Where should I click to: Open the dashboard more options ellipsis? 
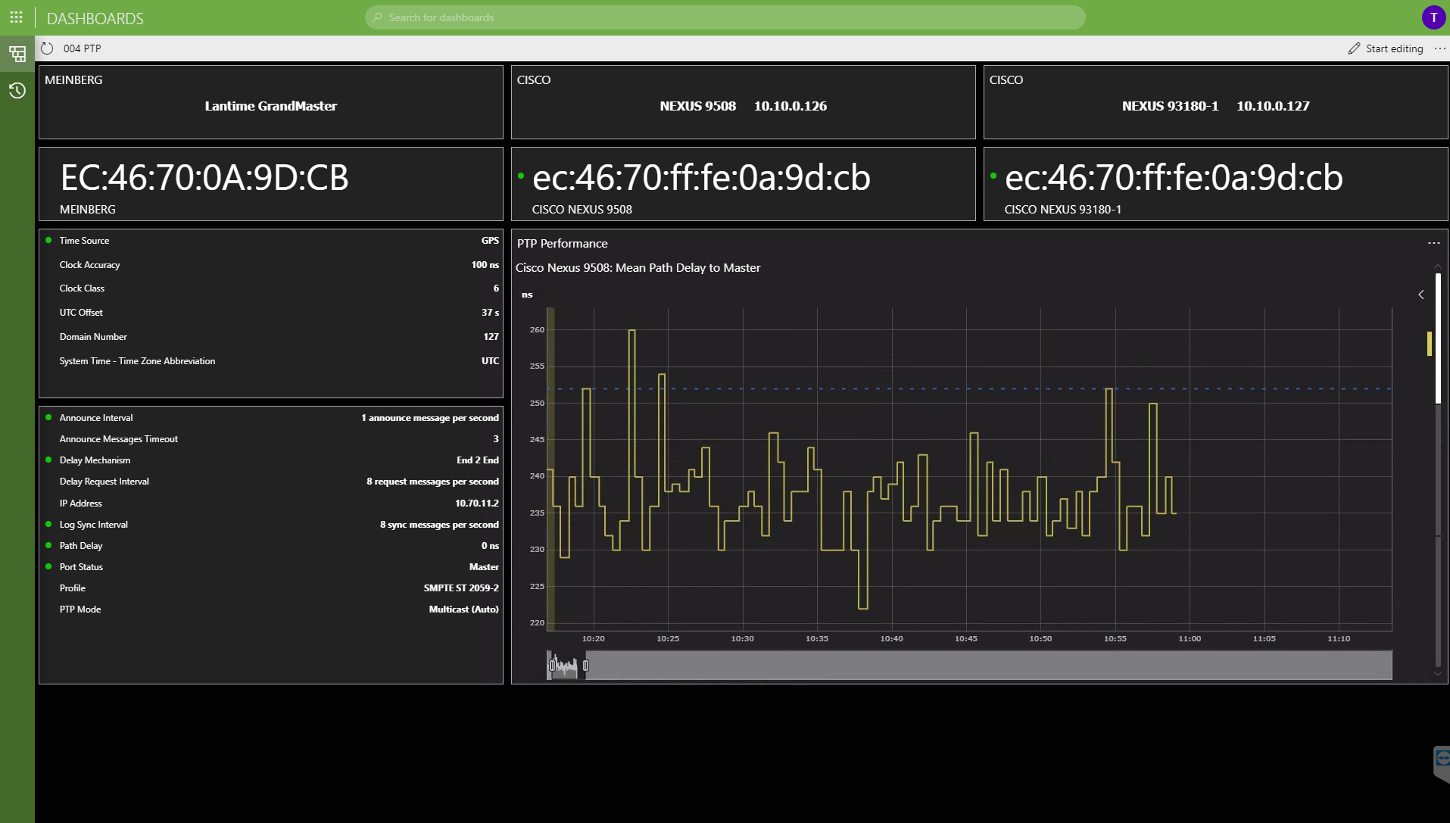pos(1439,48)
